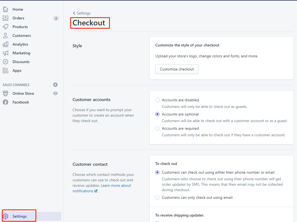Choose Customers can only check out using email

point(157,197)
